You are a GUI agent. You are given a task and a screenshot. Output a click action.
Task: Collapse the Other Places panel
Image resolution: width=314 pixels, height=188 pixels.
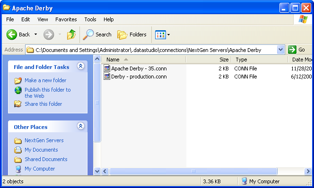coord(80,126)
